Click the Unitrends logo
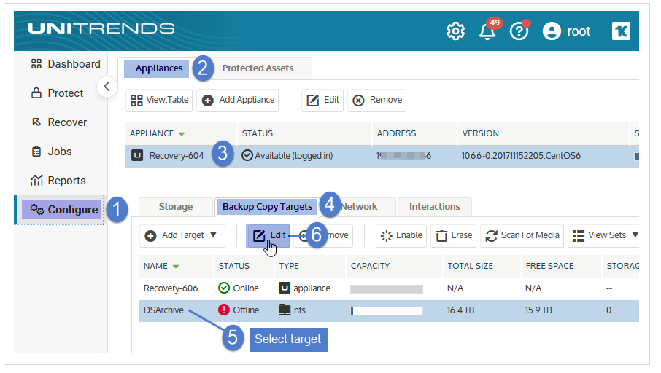 101,28
